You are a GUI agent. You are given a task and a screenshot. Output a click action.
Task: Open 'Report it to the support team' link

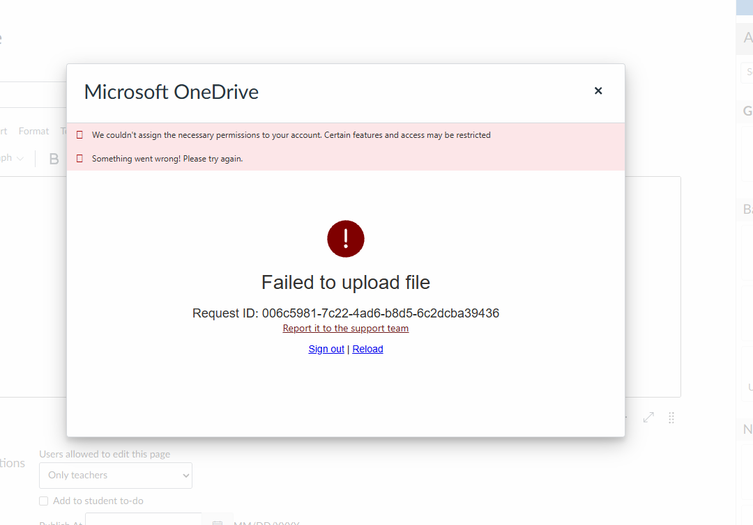[x=345, y=329]
